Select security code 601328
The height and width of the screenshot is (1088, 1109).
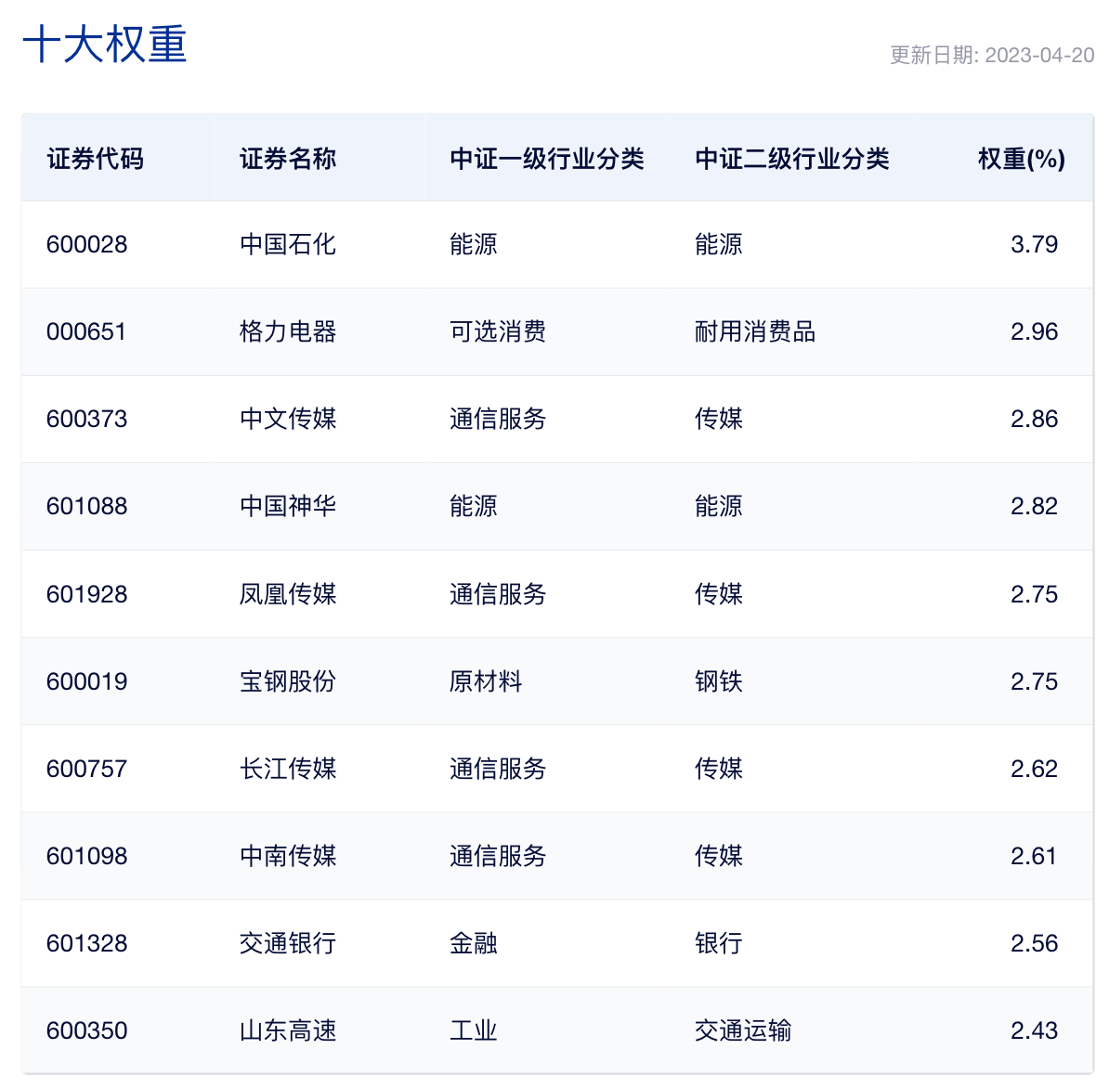[x=87, y=944]
